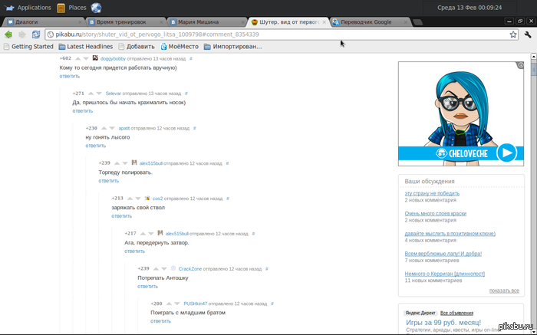
Task: Downvote apatit's comment
Action: click(x=112, y=128)
